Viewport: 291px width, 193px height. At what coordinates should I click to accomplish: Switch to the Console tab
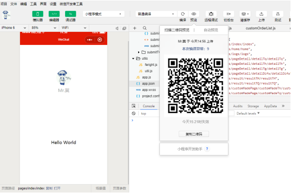149,106
